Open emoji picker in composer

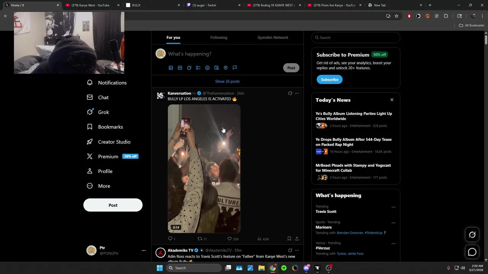[207, 68]
